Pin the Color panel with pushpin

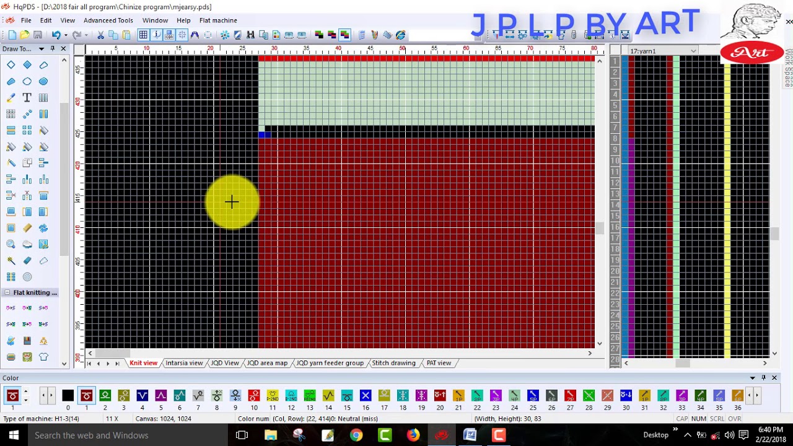[x=764, y=378]
